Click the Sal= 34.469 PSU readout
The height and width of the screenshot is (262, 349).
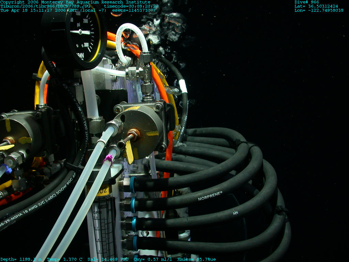coord(108,259)
